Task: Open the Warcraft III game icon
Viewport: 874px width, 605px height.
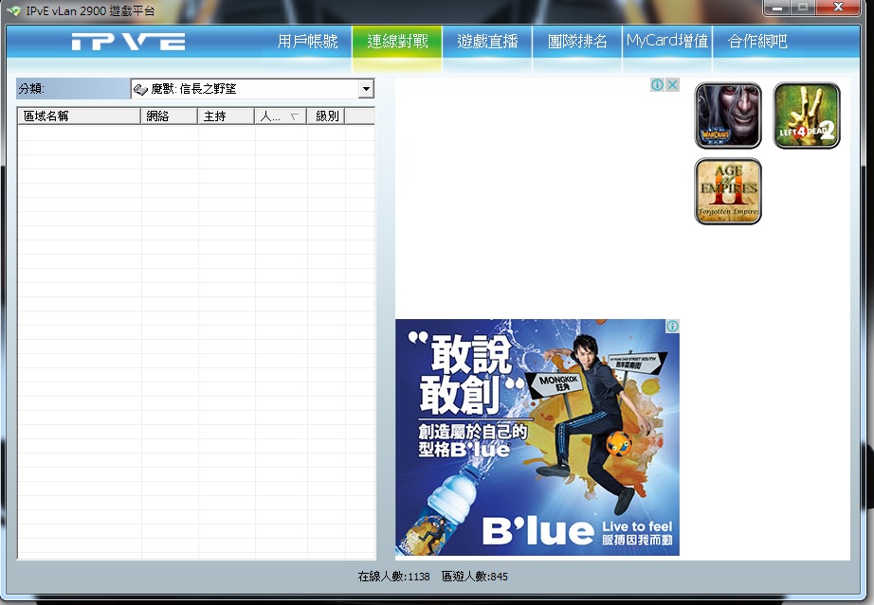Action: (x=728, y=116)
